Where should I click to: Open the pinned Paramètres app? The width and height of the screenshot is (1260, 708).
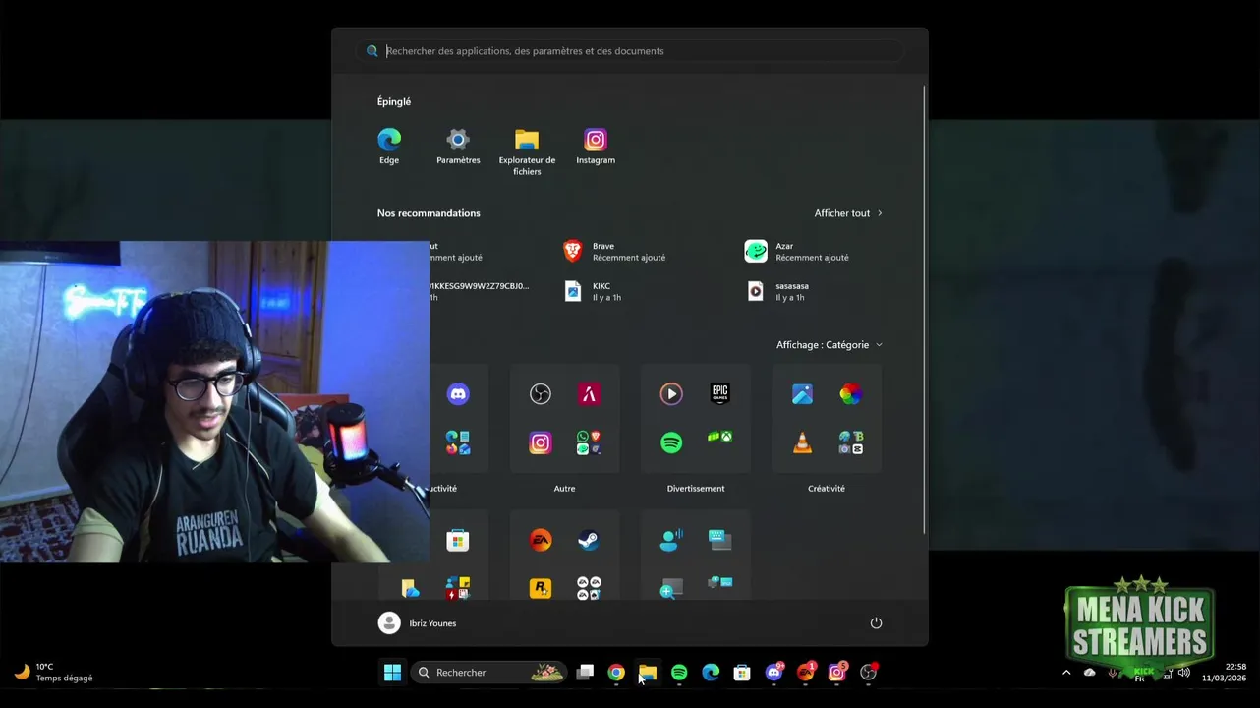point(458,146)
